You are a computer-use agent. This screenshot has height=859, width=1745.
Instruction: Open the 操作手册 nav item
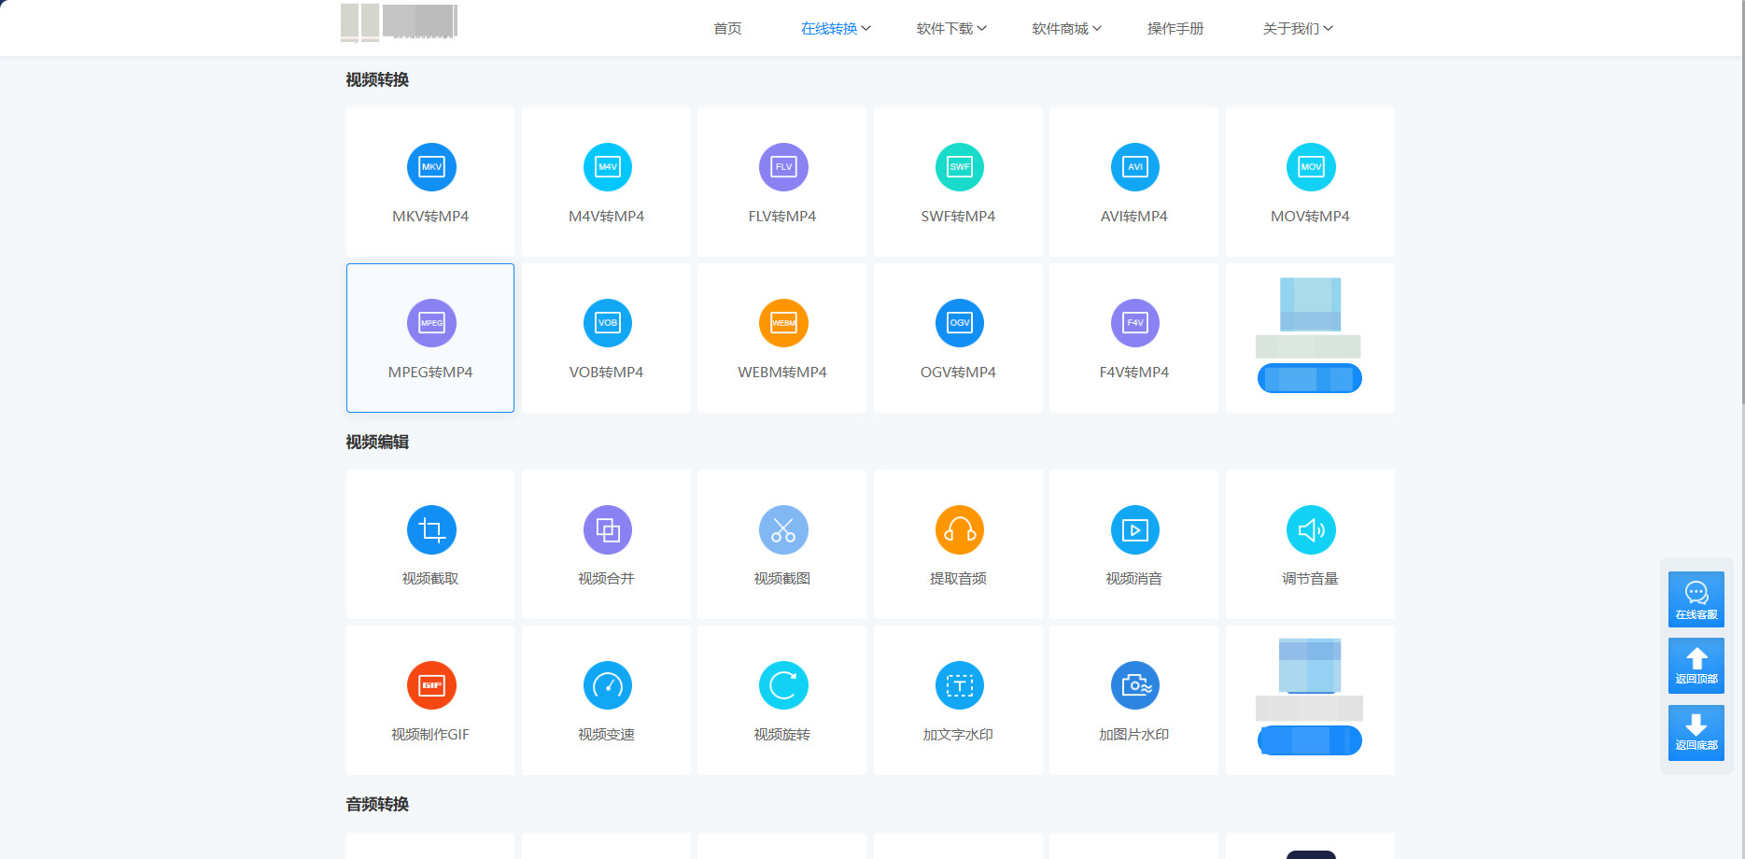pos(1175,29)
